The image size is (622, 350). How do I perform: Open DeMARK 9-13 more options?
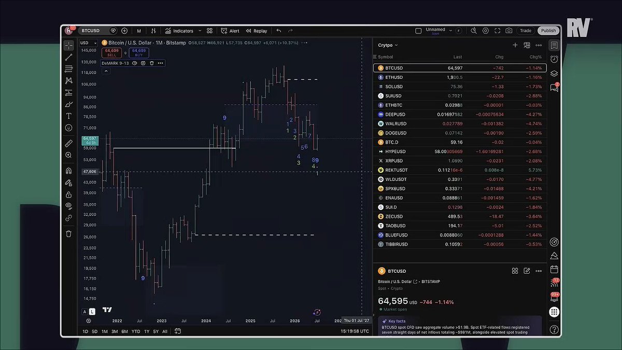coord(161,63)
